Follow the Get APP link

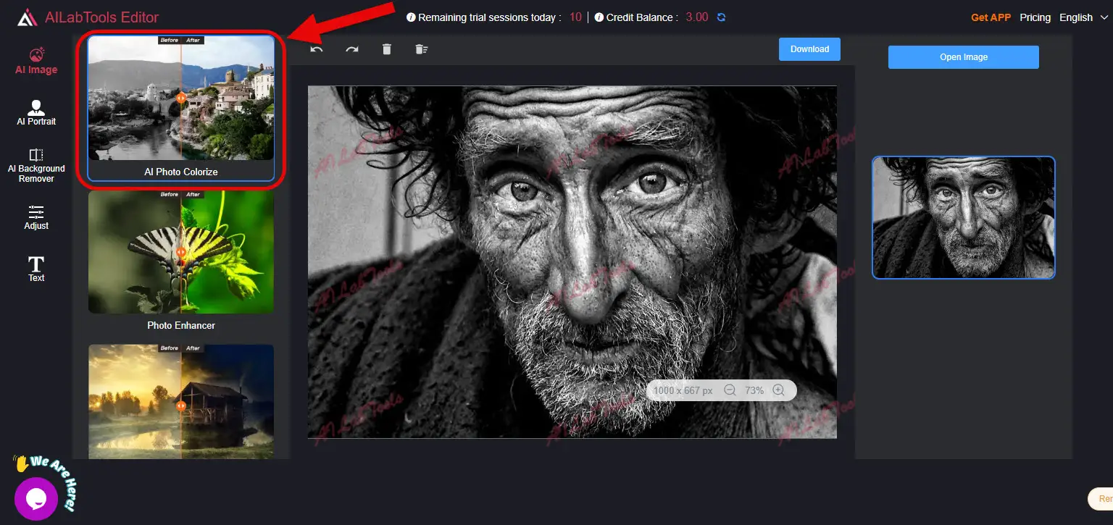coord(991,17)
